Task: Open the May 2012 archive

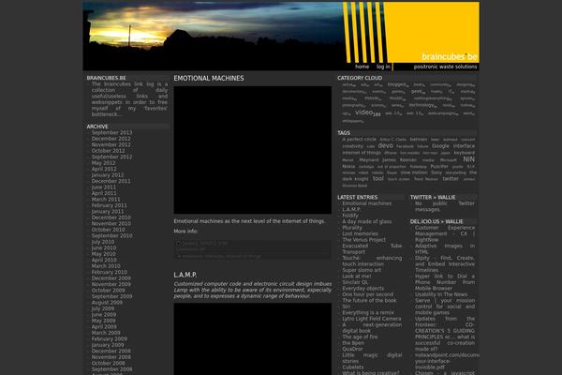Action: coord(104,163)
